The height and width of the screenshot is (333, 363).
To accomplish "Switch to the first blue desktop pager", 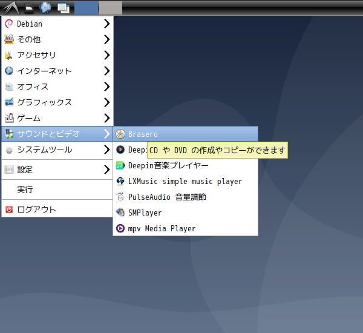I will click(x=86, y=8).
